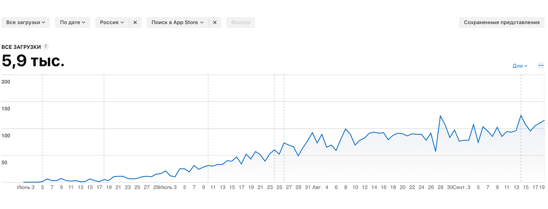
Task: Click the September 14 peak point
Action: point(521,116)
